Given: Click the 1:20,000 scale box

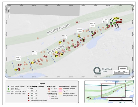Looking at the screenshot, I should (123, 68).
